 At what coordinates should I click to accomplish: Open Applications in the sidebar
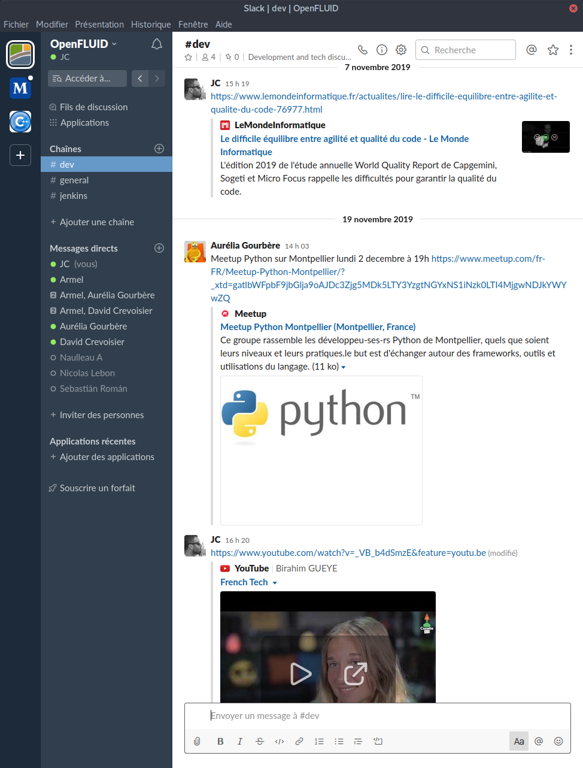coord(84,122)
